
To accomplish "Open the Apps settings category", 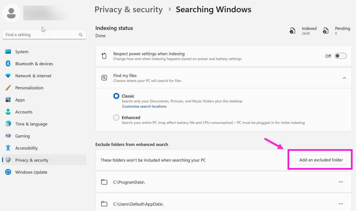I will [44, 100].
